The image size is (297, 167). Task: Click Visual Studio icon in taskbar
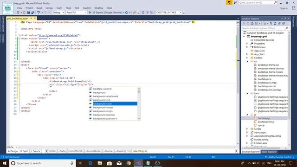[x=138, y=163]
